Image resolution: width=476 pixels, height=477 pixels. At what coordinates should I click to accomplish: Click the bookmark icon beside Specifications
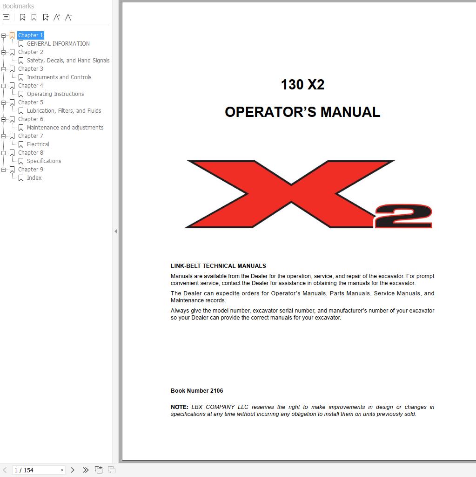(21, 161)
